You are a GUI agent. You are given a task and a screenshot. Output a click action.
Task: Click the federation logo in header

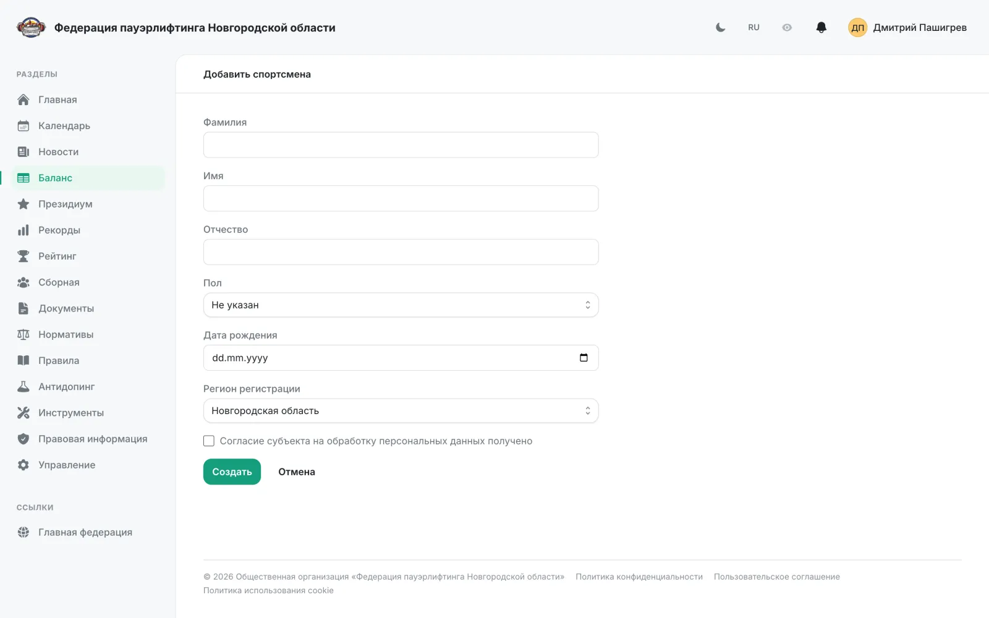(x=31, y=27)
